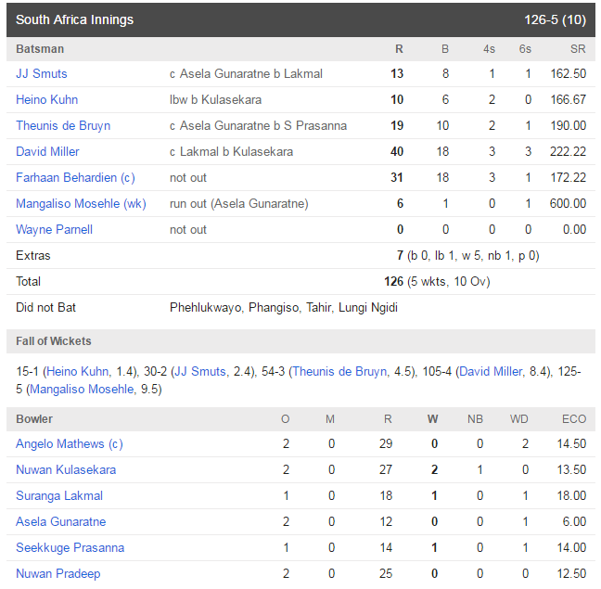Click Theunis de Bruyn in Fall of Wickets
This screenshot has width=601, height=589.
340,371
